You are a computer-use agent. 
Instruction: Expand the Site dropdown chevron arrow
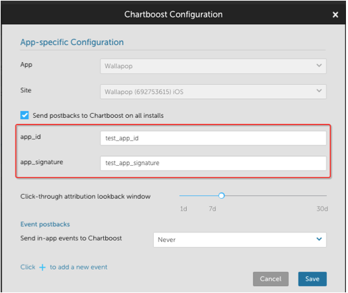tap(319, 91)
